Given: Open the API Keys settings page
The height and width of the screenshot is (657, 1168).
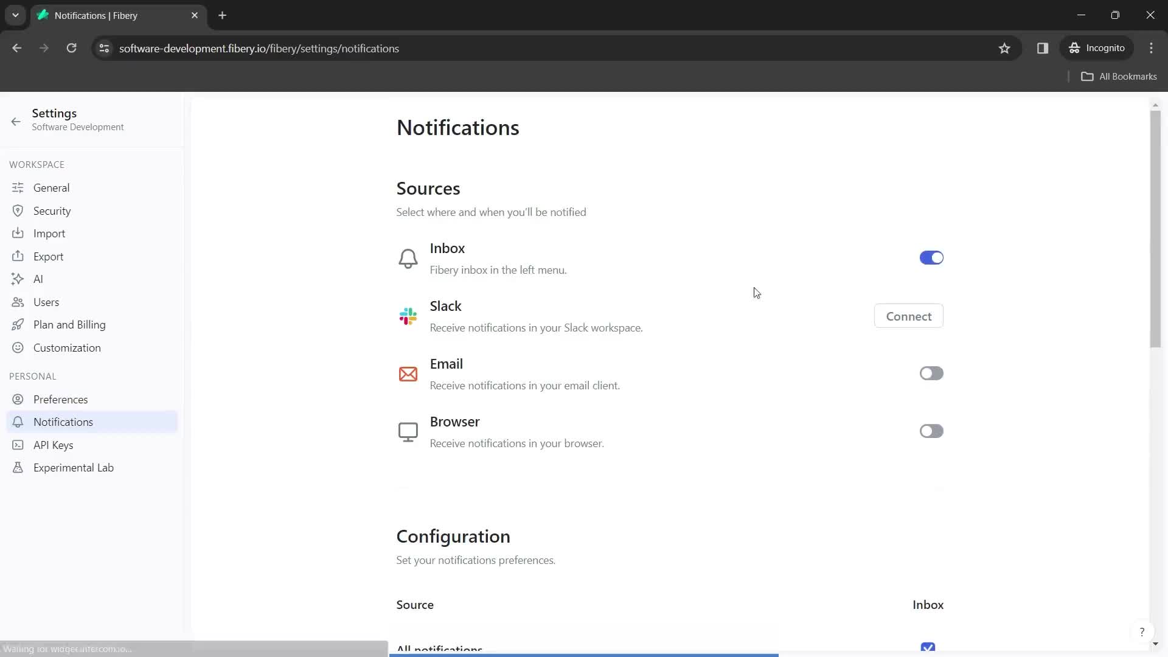Looking at the screenshot, I should [53, 445].
